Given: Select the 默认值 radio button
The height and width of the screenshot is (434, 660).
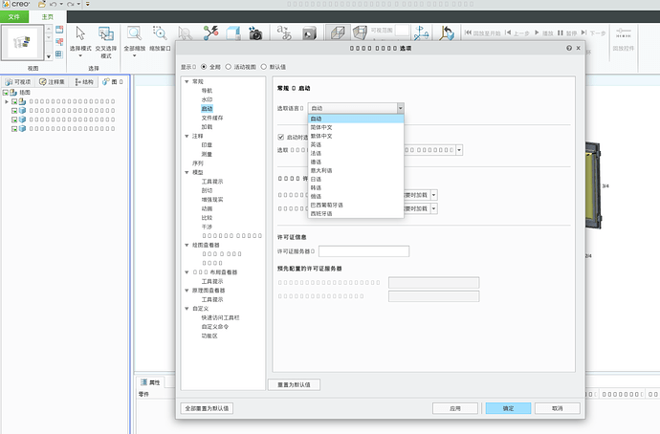Looking at the screenshot, I should pos(264,68).
